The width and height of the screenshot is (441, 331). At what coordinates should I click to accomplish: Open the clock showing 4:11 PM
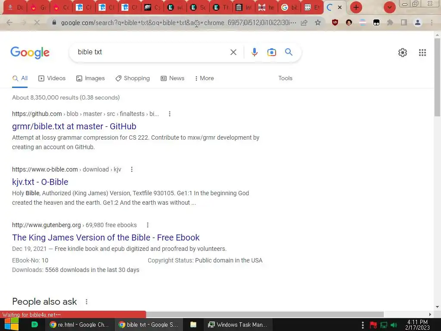pyautogui.click(x=417, y=325)
